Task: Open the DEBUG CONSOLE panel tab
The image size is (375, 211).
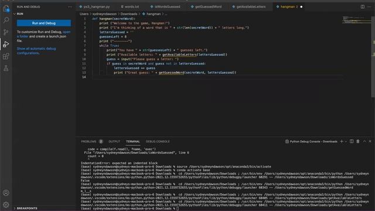Action: [x=158, y=142]
